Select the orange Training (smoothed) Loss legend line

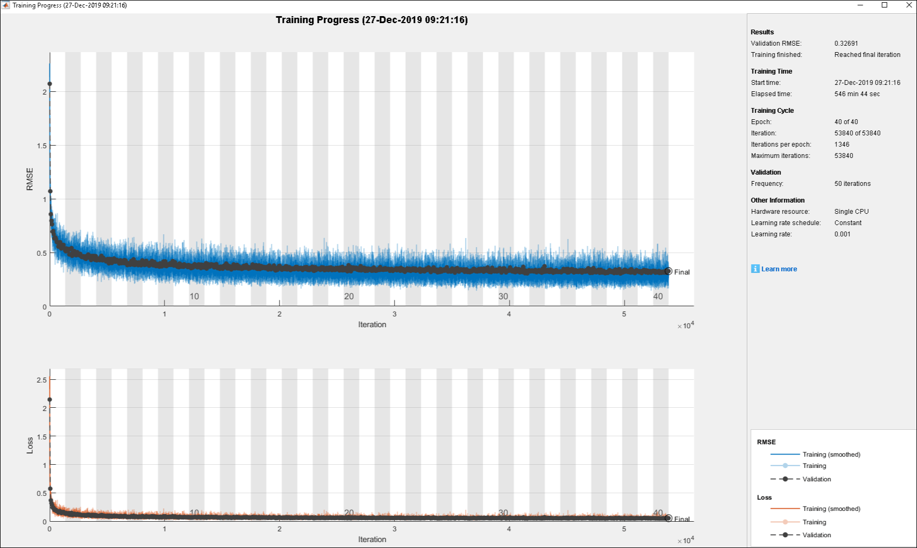787,508
